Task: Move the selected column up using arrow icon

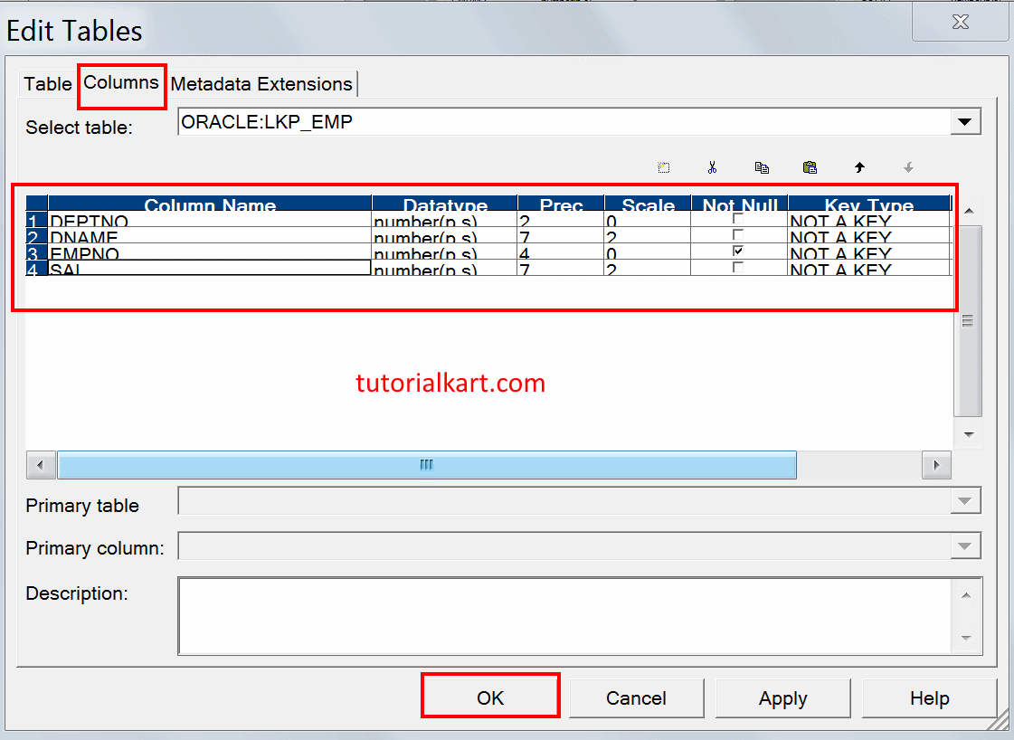Action: 858,167
